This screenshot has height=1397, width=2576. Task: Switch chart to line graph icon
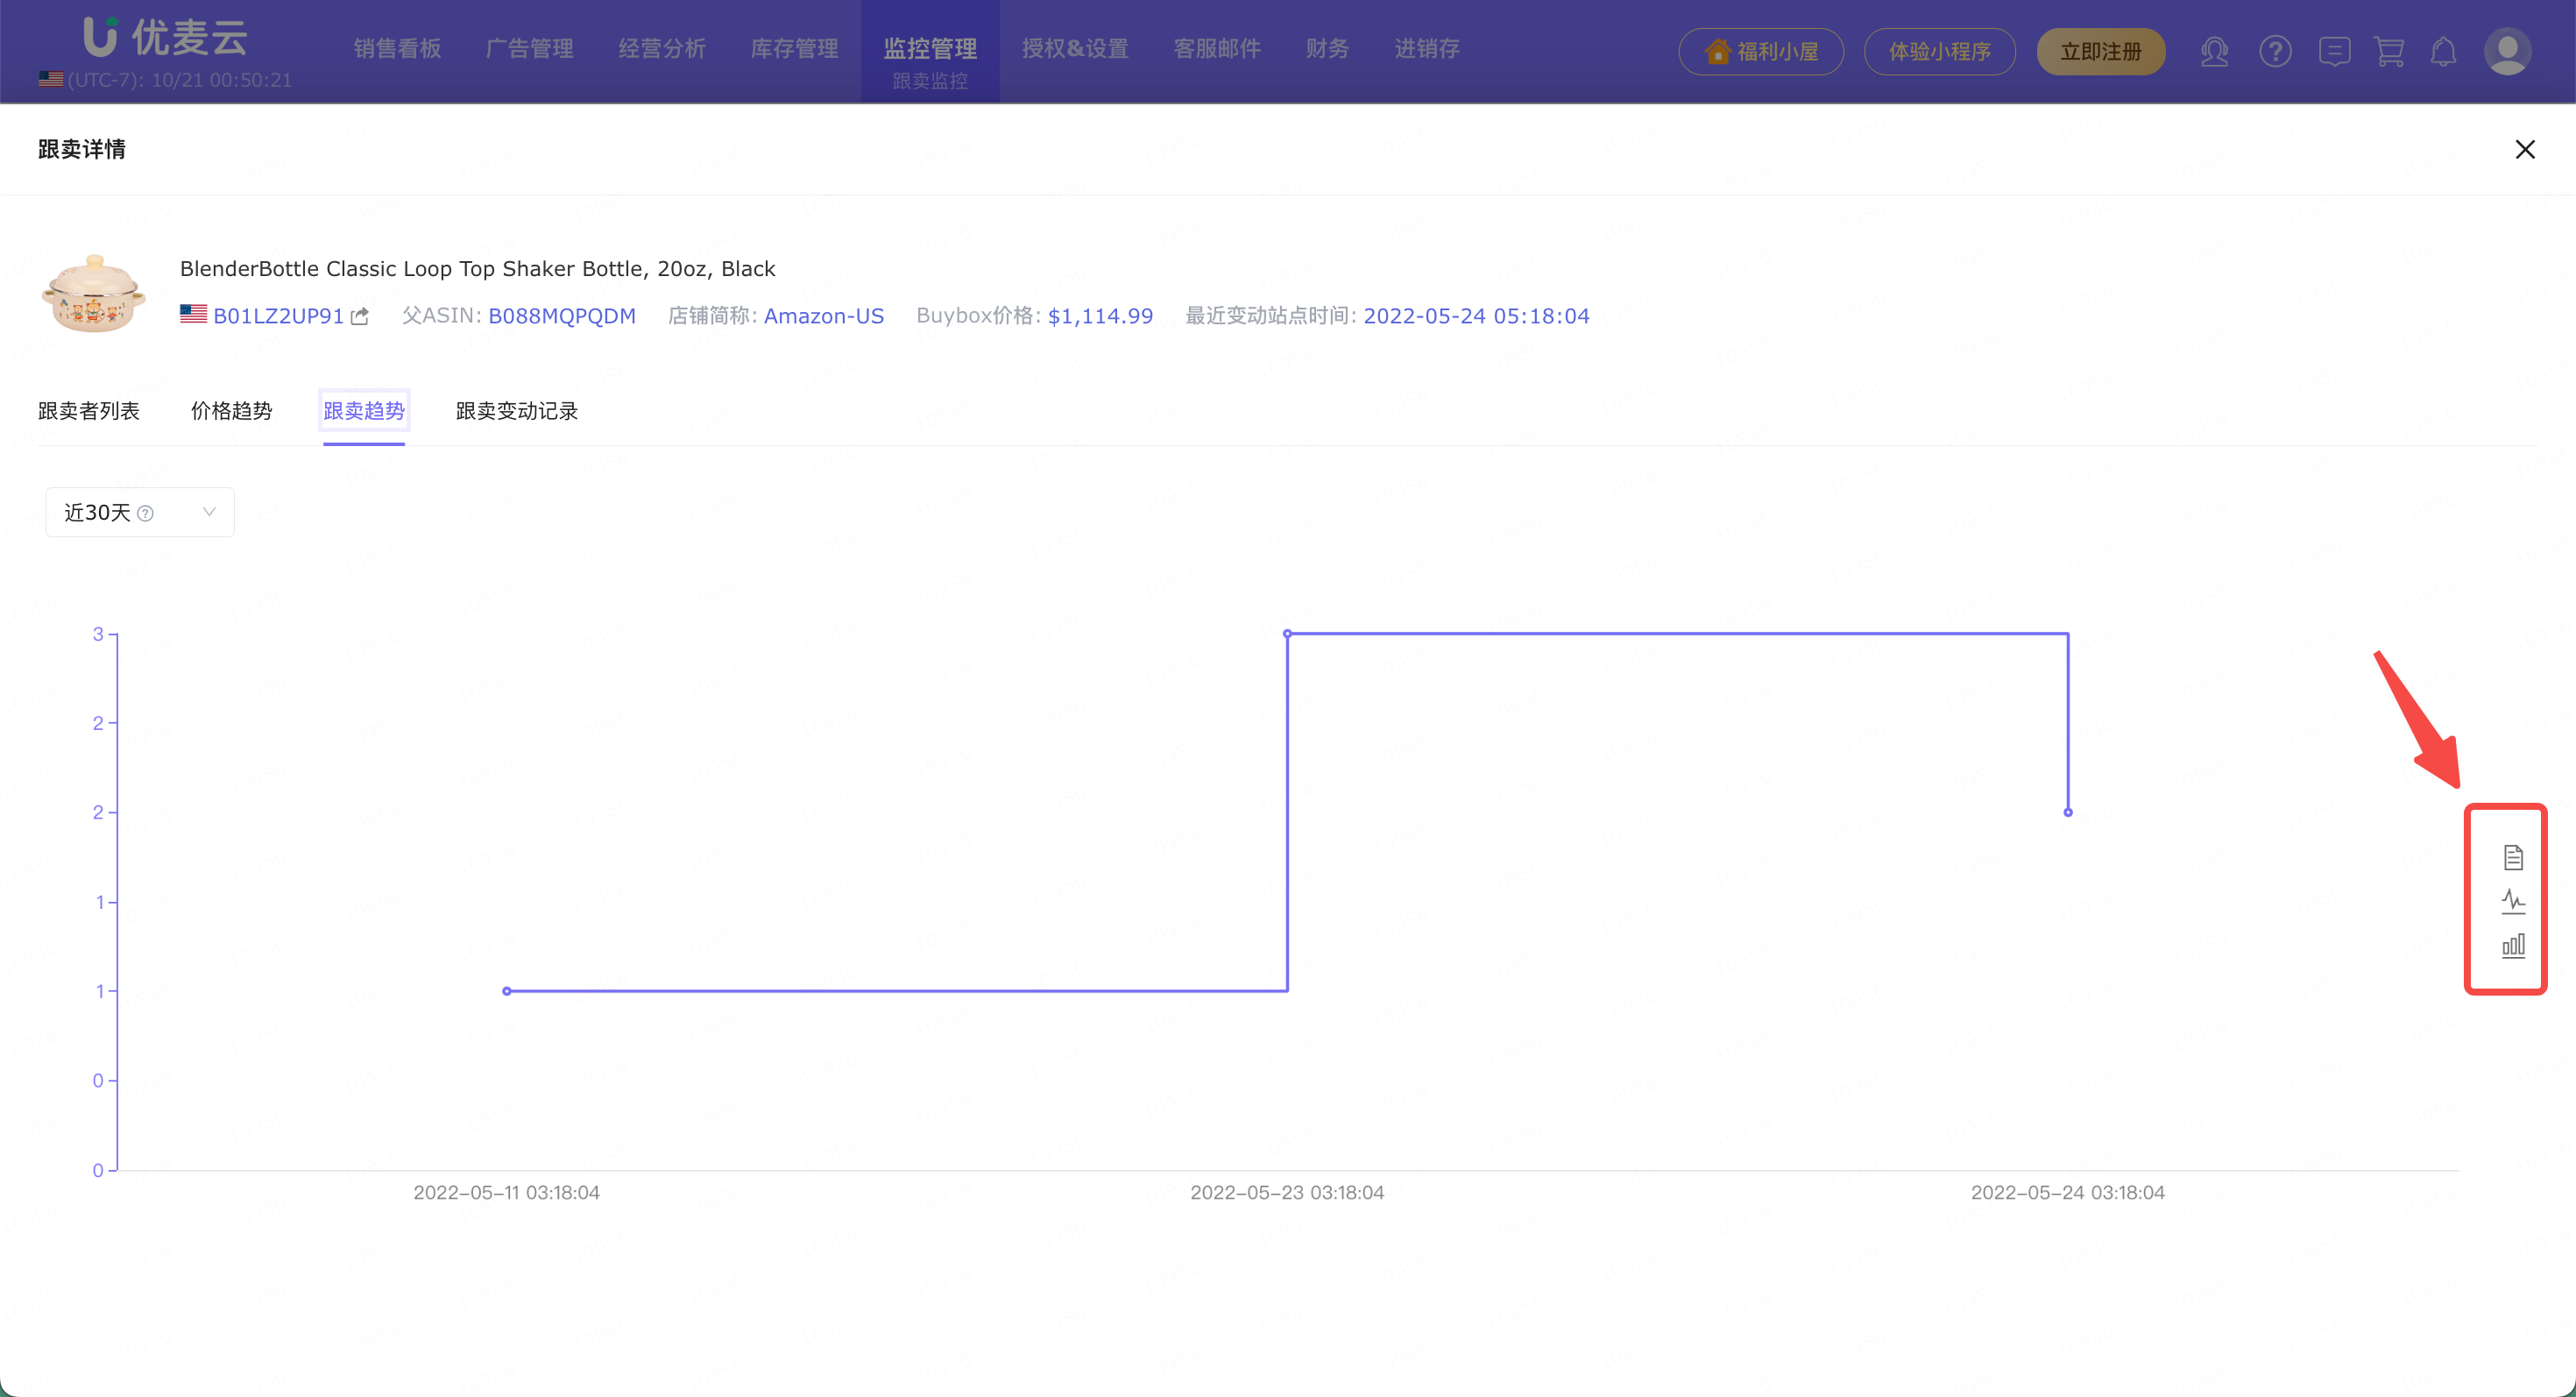[2512, 901]
